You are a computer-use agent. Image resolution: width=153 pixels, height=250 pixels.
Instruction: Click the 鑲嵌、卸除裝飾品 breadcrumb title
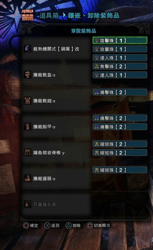(x=94, y=16)
